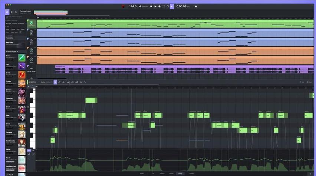Click the lead vocal clip in the green track

(175, 24)
